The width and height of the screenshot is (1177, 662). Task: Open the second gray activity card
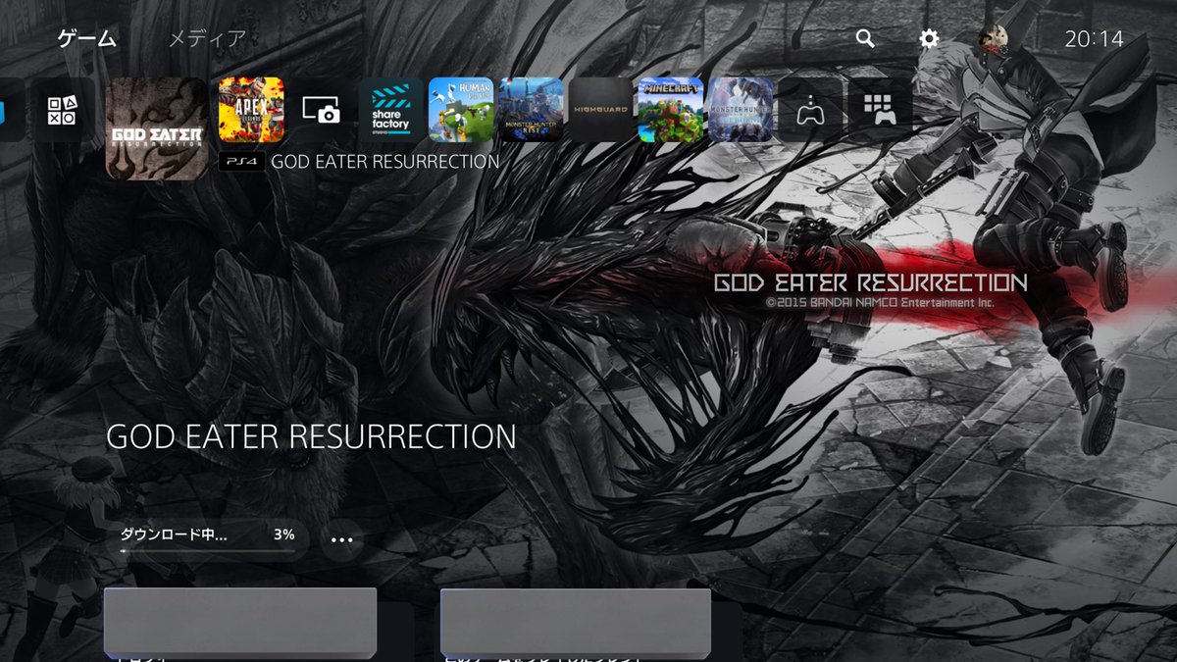pos(576,622)
